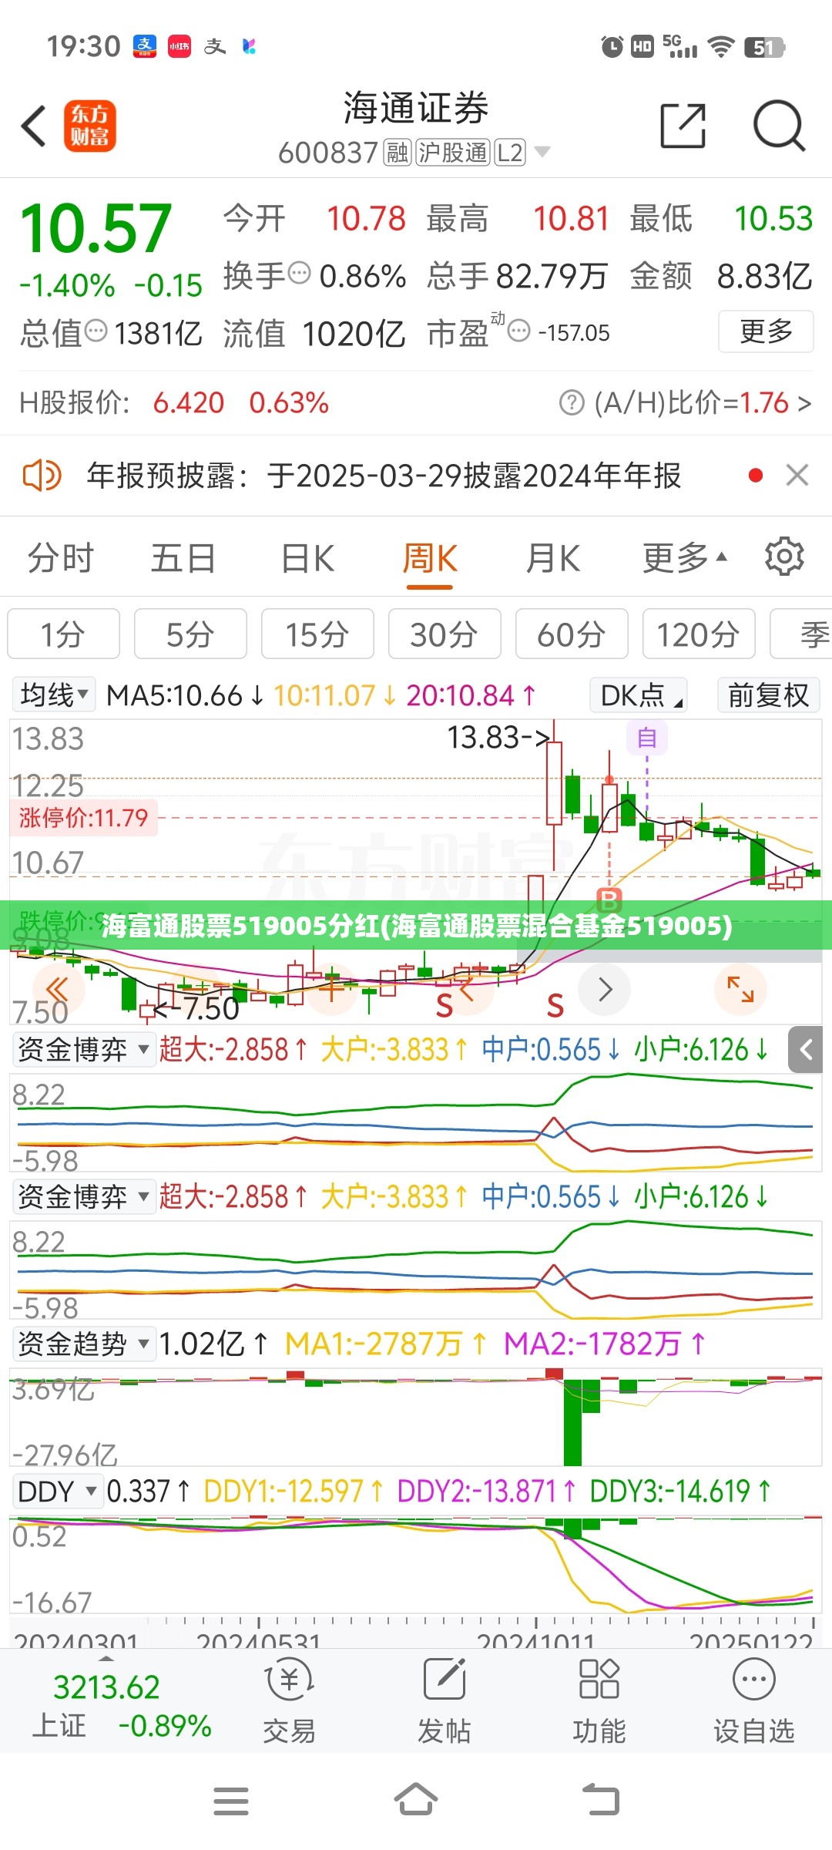Expand the 更多 chart period menu
The width and height of the screenshot is (832, 1850).
tap(685, 558)
